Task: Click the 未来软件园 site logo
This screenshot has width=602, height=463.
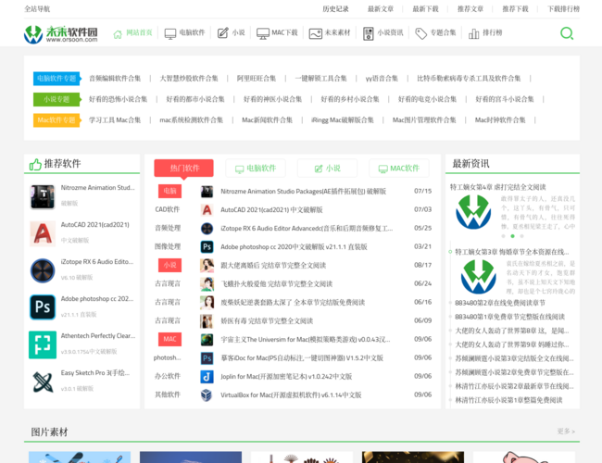Action: pos(60,34)
